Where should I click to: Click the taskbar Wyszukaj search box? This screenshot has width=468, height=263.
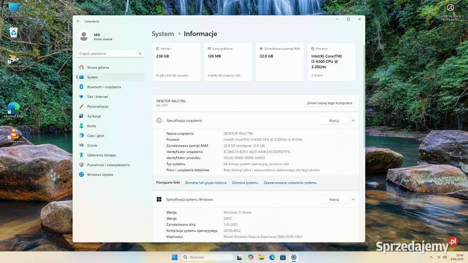click(x=208, y=257)
